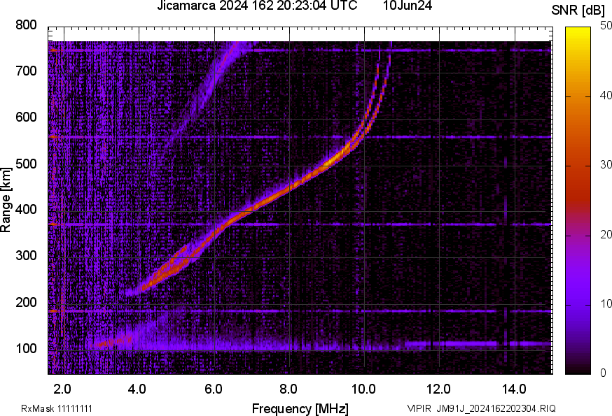The image size is (612, 416).
Task: Click the yellow top of the SNR colorbar
Action: (578, 33)
